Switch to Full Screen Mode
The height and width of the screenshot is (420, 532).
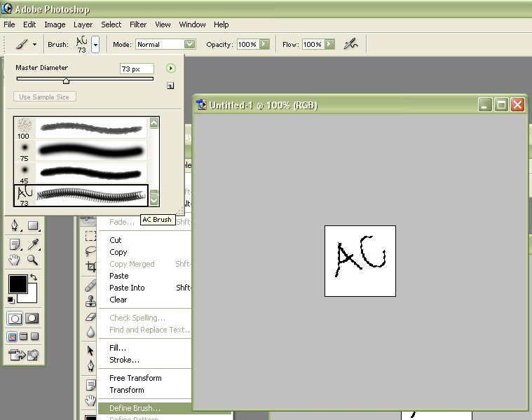click(x=34, y=336)
